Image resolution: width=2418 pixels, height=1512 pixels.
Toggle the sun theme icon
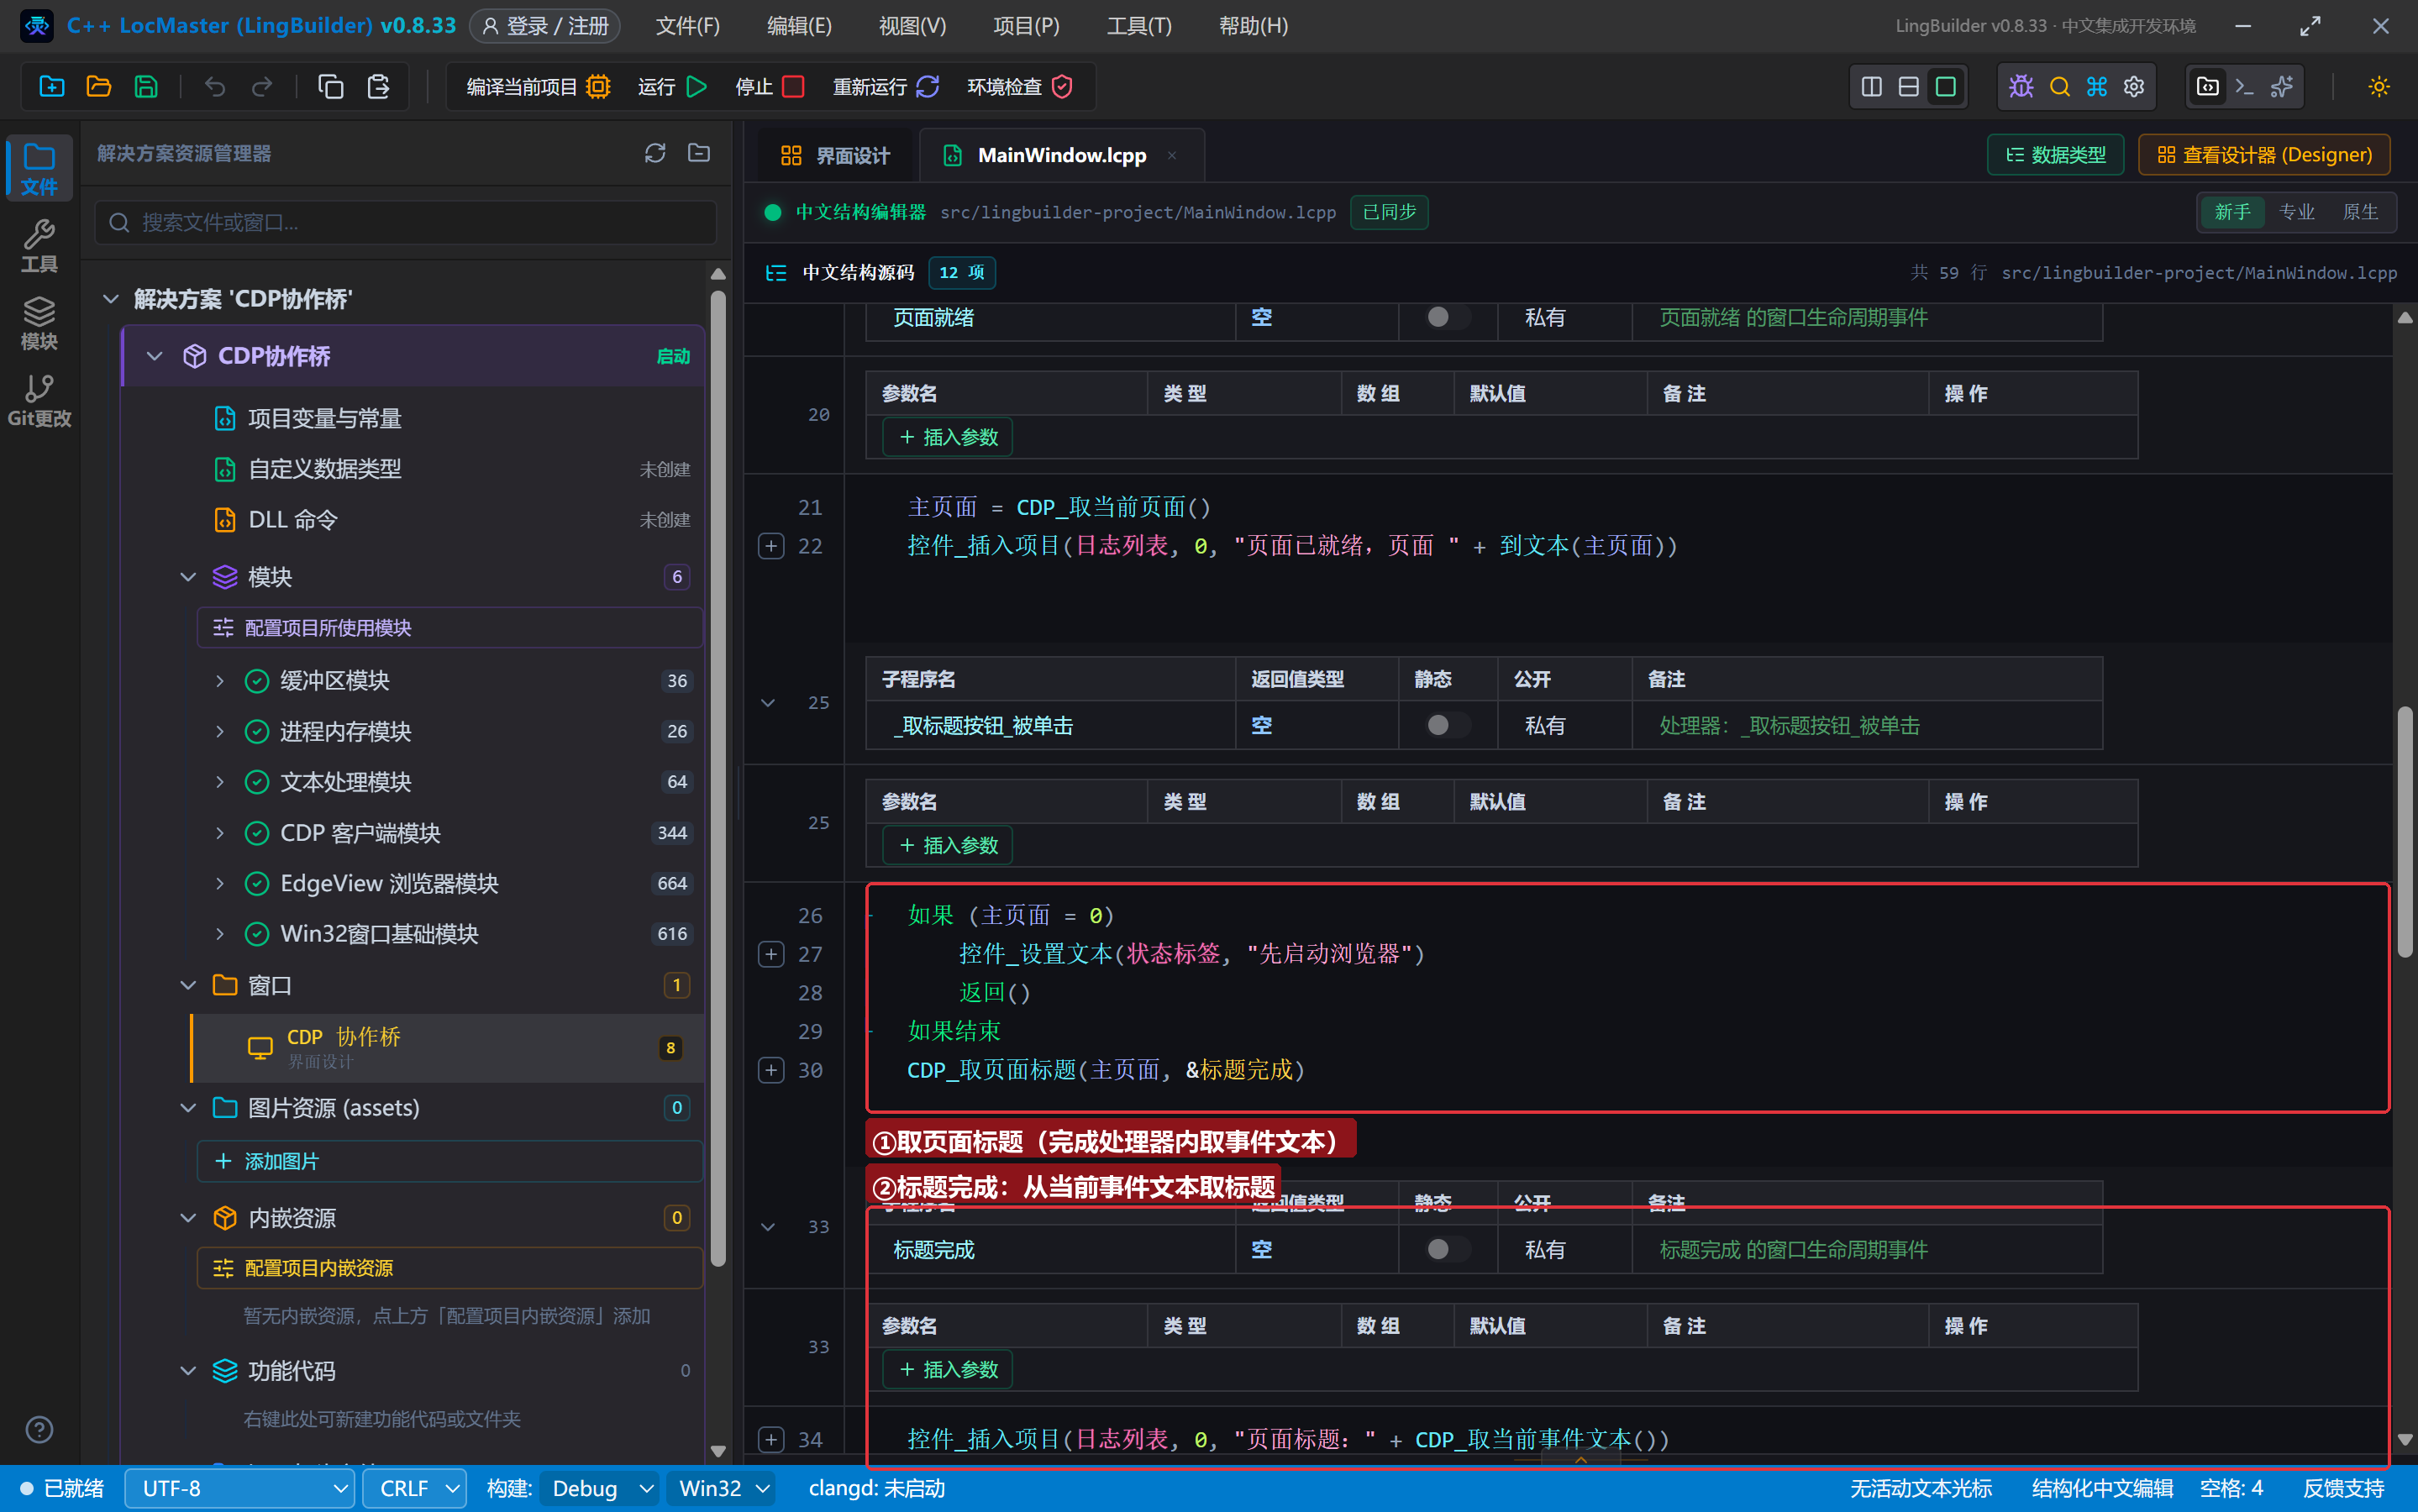[2379, 87]
